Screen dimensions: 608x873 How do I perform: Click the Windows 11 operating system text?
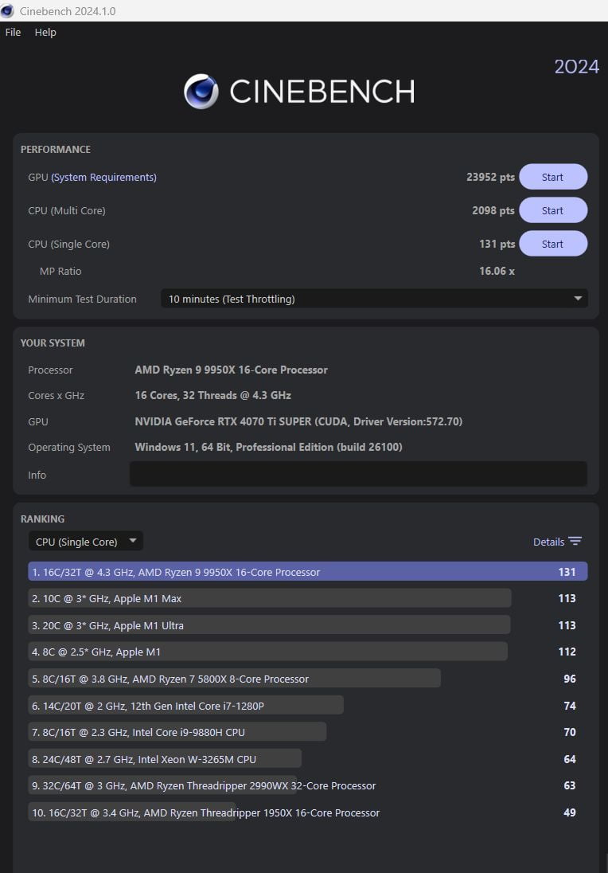point(269,447)
